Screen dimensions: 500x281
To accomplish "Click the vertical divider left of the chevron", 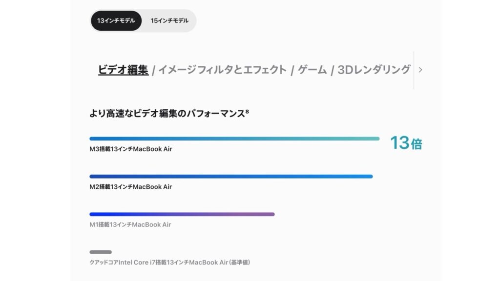I will pos(414,70).
